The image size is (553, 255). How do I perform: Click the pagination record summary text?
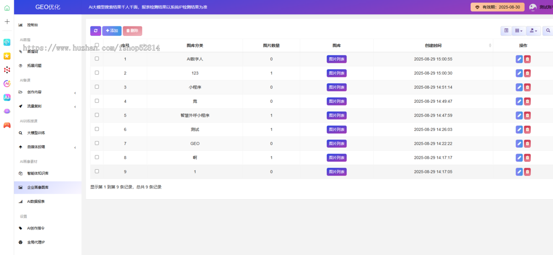pos(126,187)
